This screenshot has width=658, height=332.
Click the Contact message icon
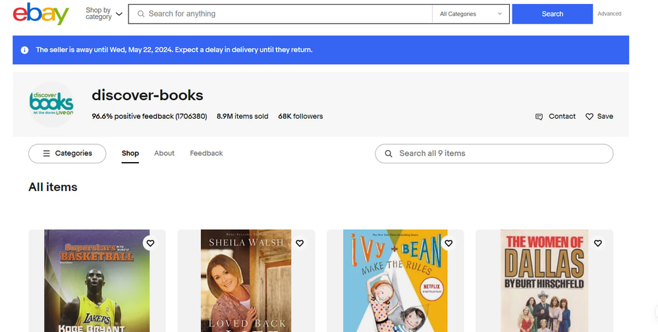click(x=539, y=117)
